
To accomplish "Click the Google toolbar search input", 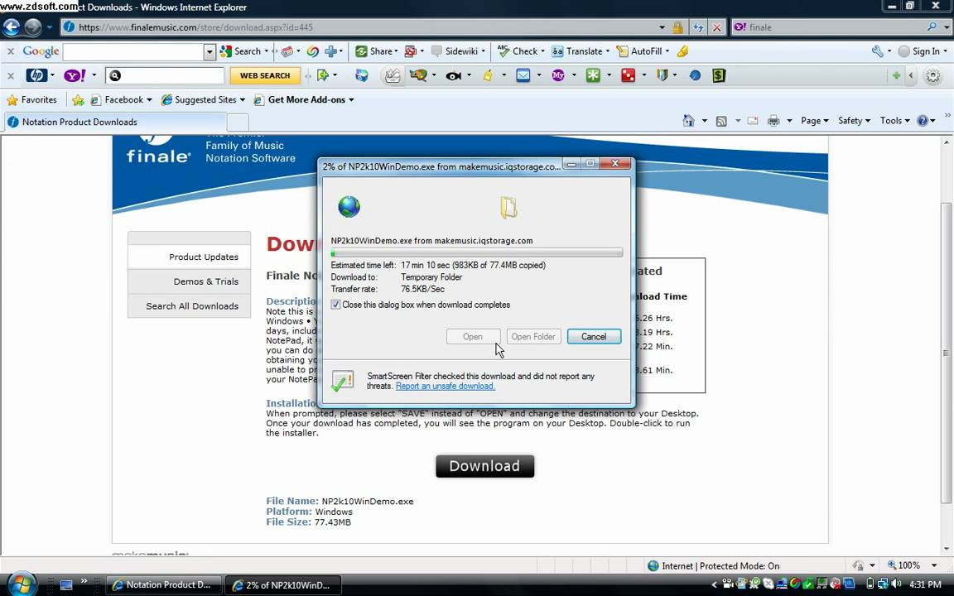I will coord(133,51).
